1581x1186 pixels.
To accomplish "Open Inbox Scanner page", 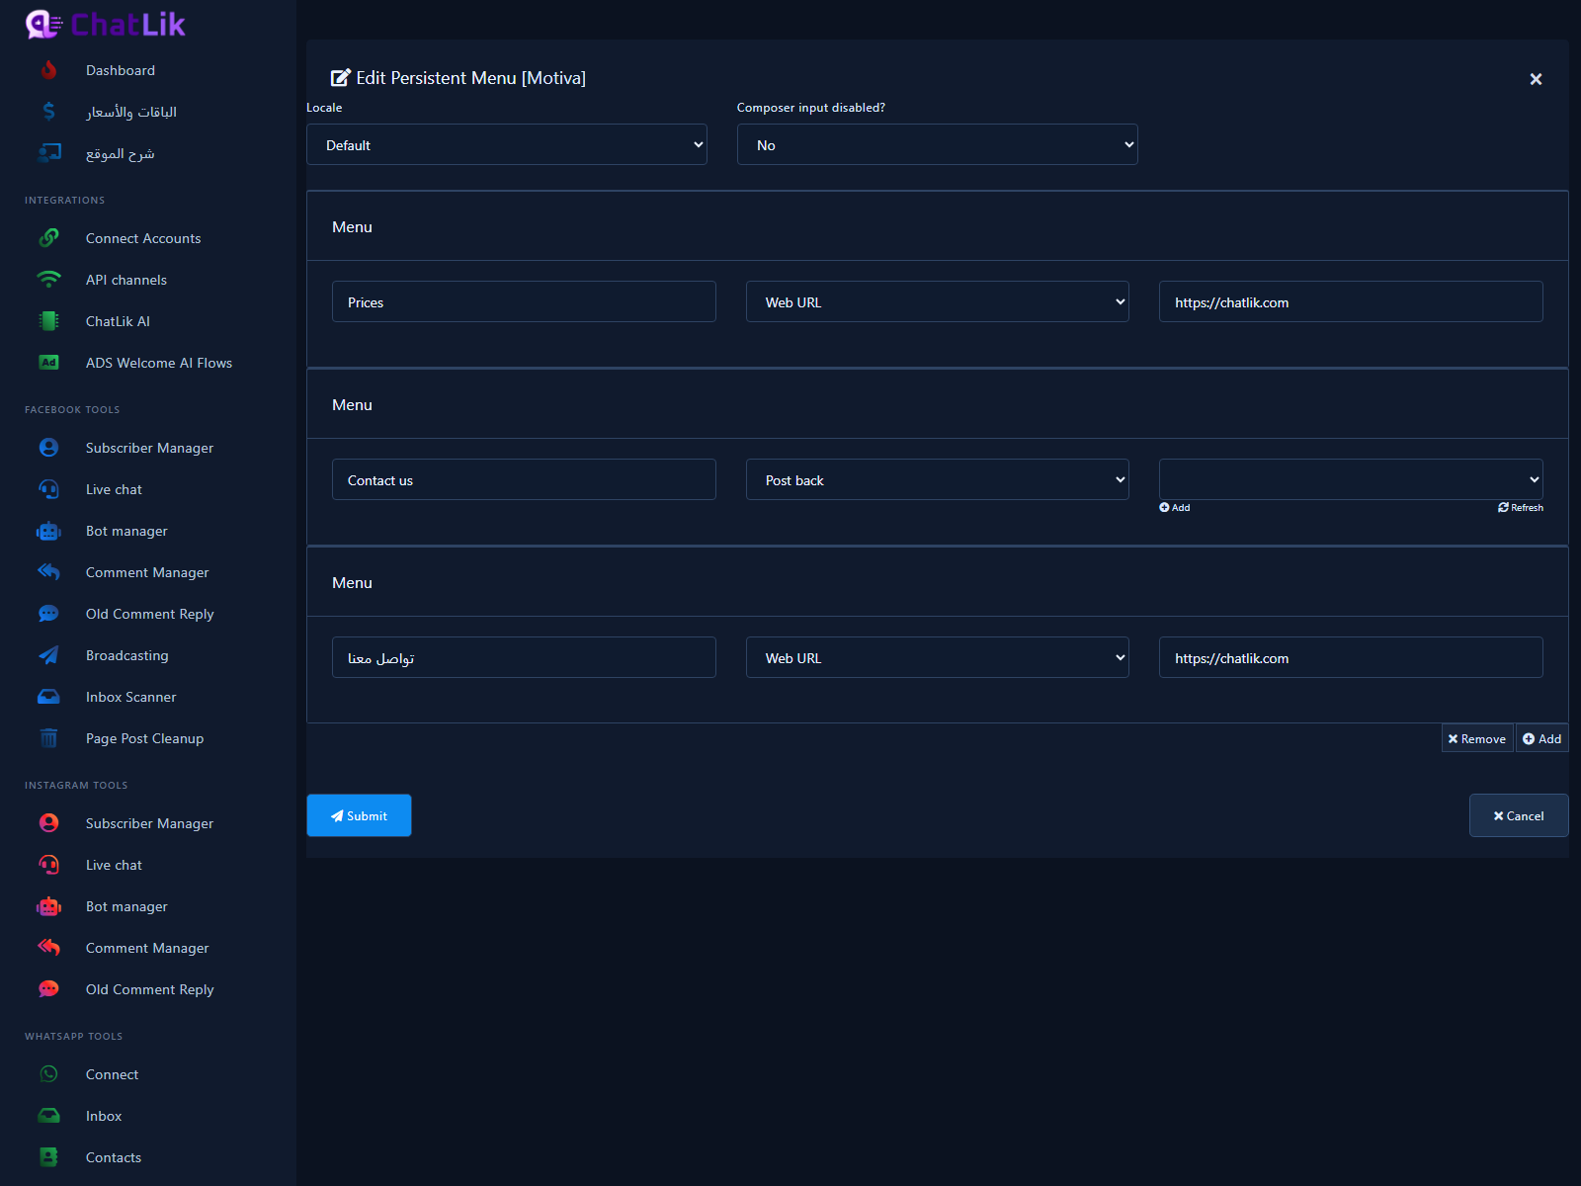I will [131, 697].
